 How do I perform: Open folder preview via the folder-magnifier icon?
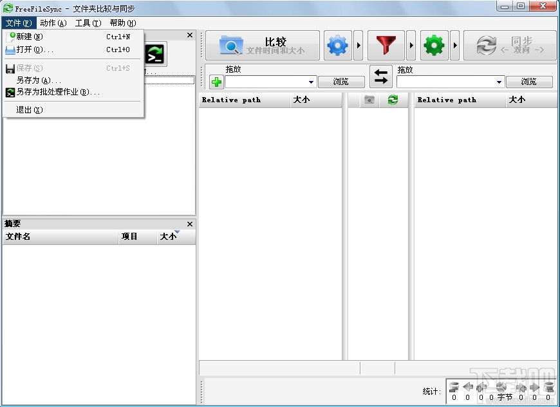tap(368, 100)
